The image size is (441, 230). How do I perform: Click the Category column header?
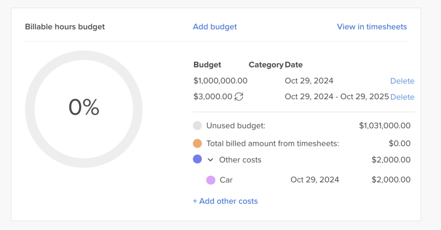tap(266, 65)
